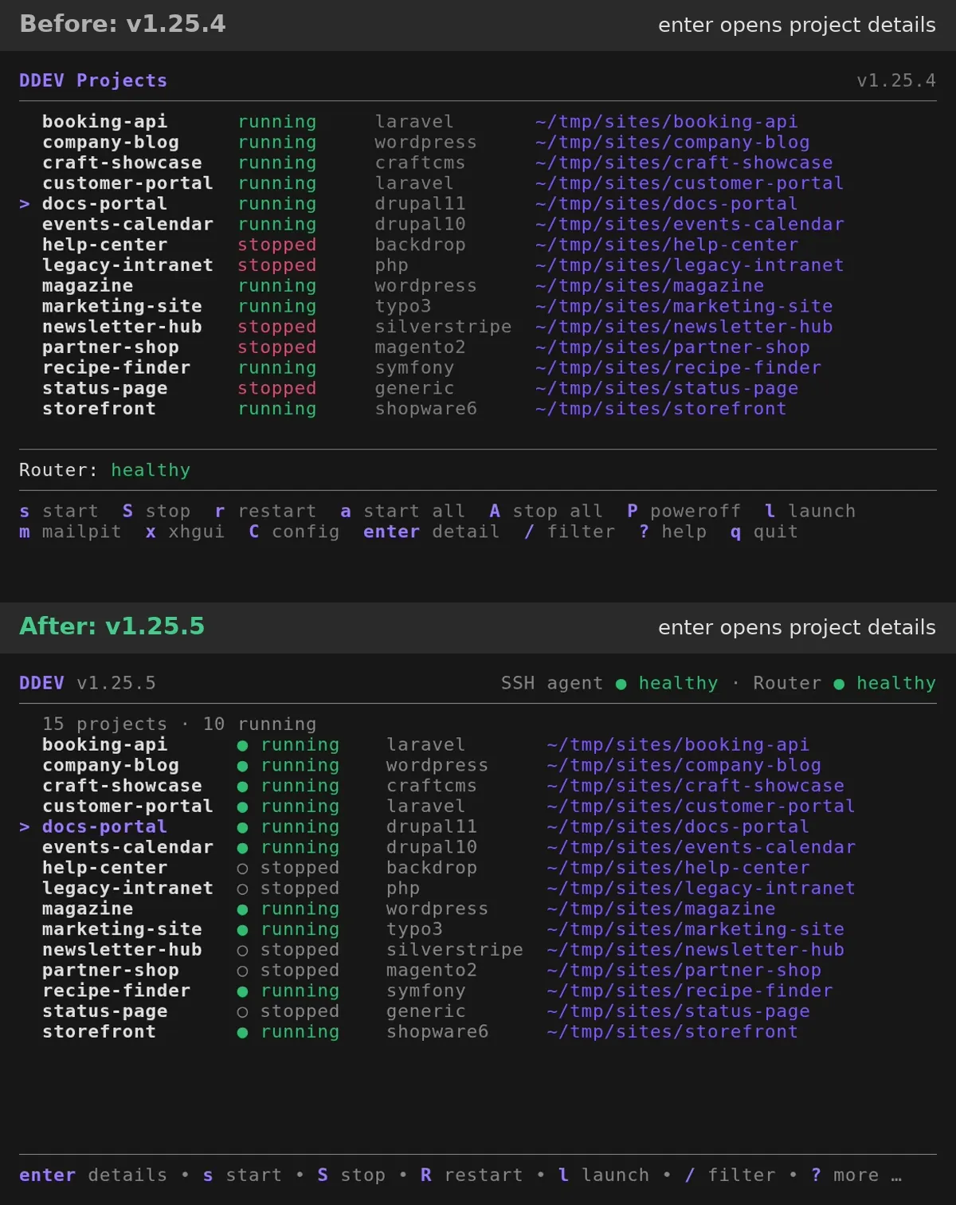Click the 'm mailpit' shortcut hint
The width and height of the screenshot is (956, 1205).
70,532
